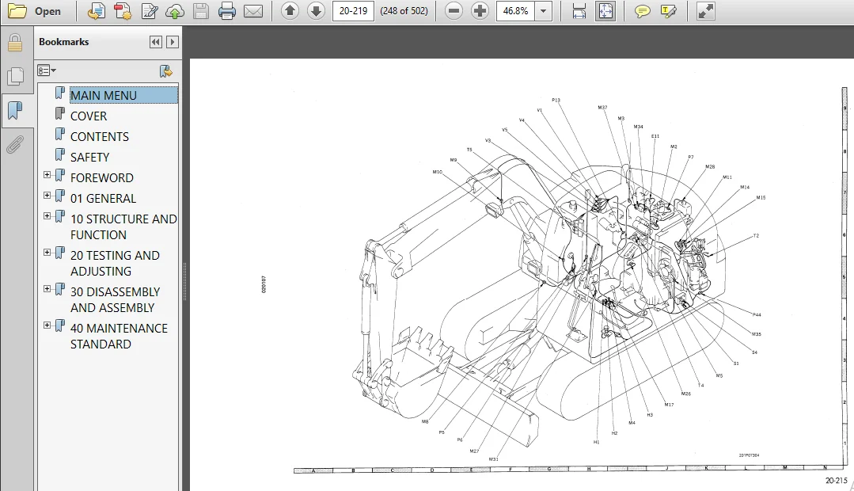Toggle the bookmarks panel icon
Screen dimensions: 854x491
15,111
